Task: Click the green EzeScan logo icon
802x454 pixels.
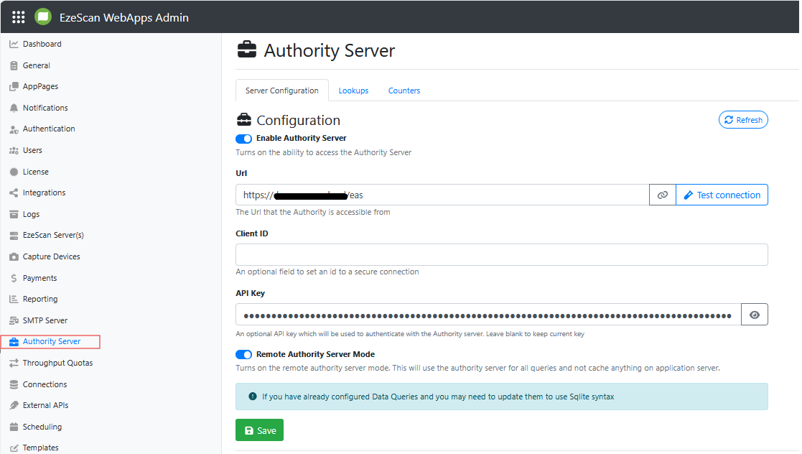Action: (43, 17)
